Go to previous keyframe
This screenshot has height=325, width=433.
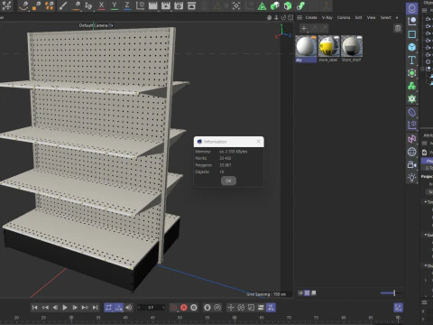(x=45, y=307)
